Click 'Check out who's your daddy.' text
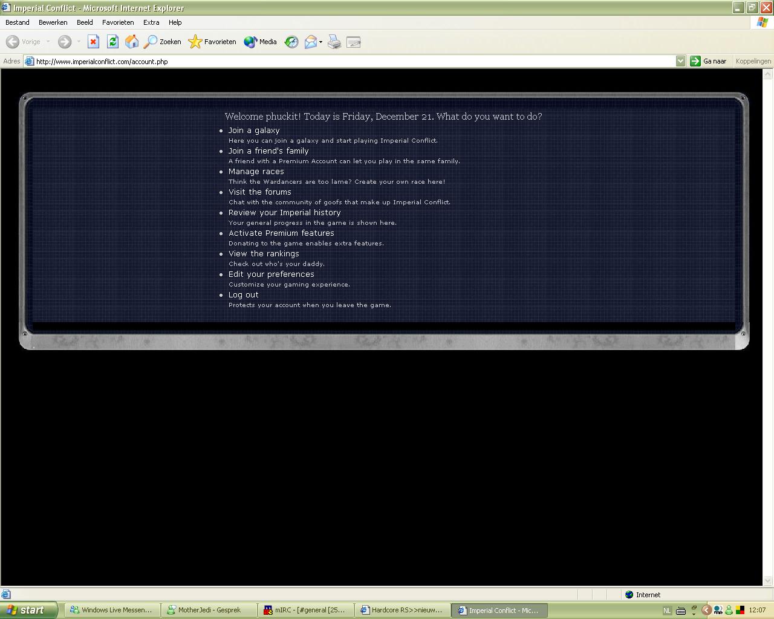This screenshot has height=619, width=774. [x=276, y=264]
